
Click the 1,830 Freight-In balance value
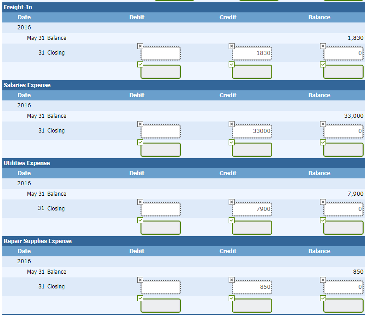pos(355,38)
